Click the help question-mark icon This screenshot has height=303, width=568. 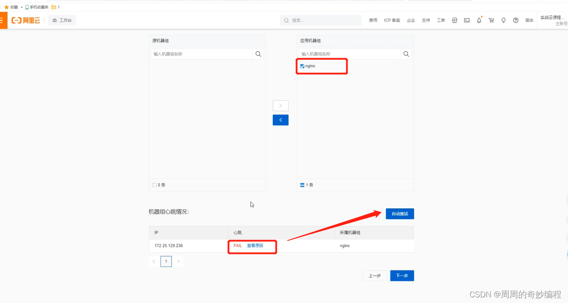coord(515,20)
